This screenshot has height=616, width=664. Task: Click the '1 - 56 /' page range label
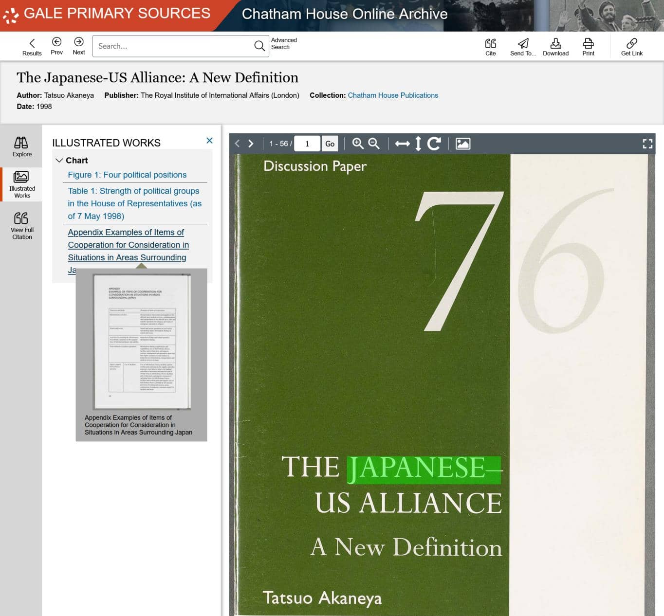point(281,144)
